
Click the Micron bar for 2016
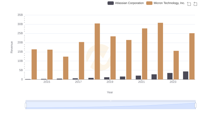pyautogui.click(x=66, y=68)
